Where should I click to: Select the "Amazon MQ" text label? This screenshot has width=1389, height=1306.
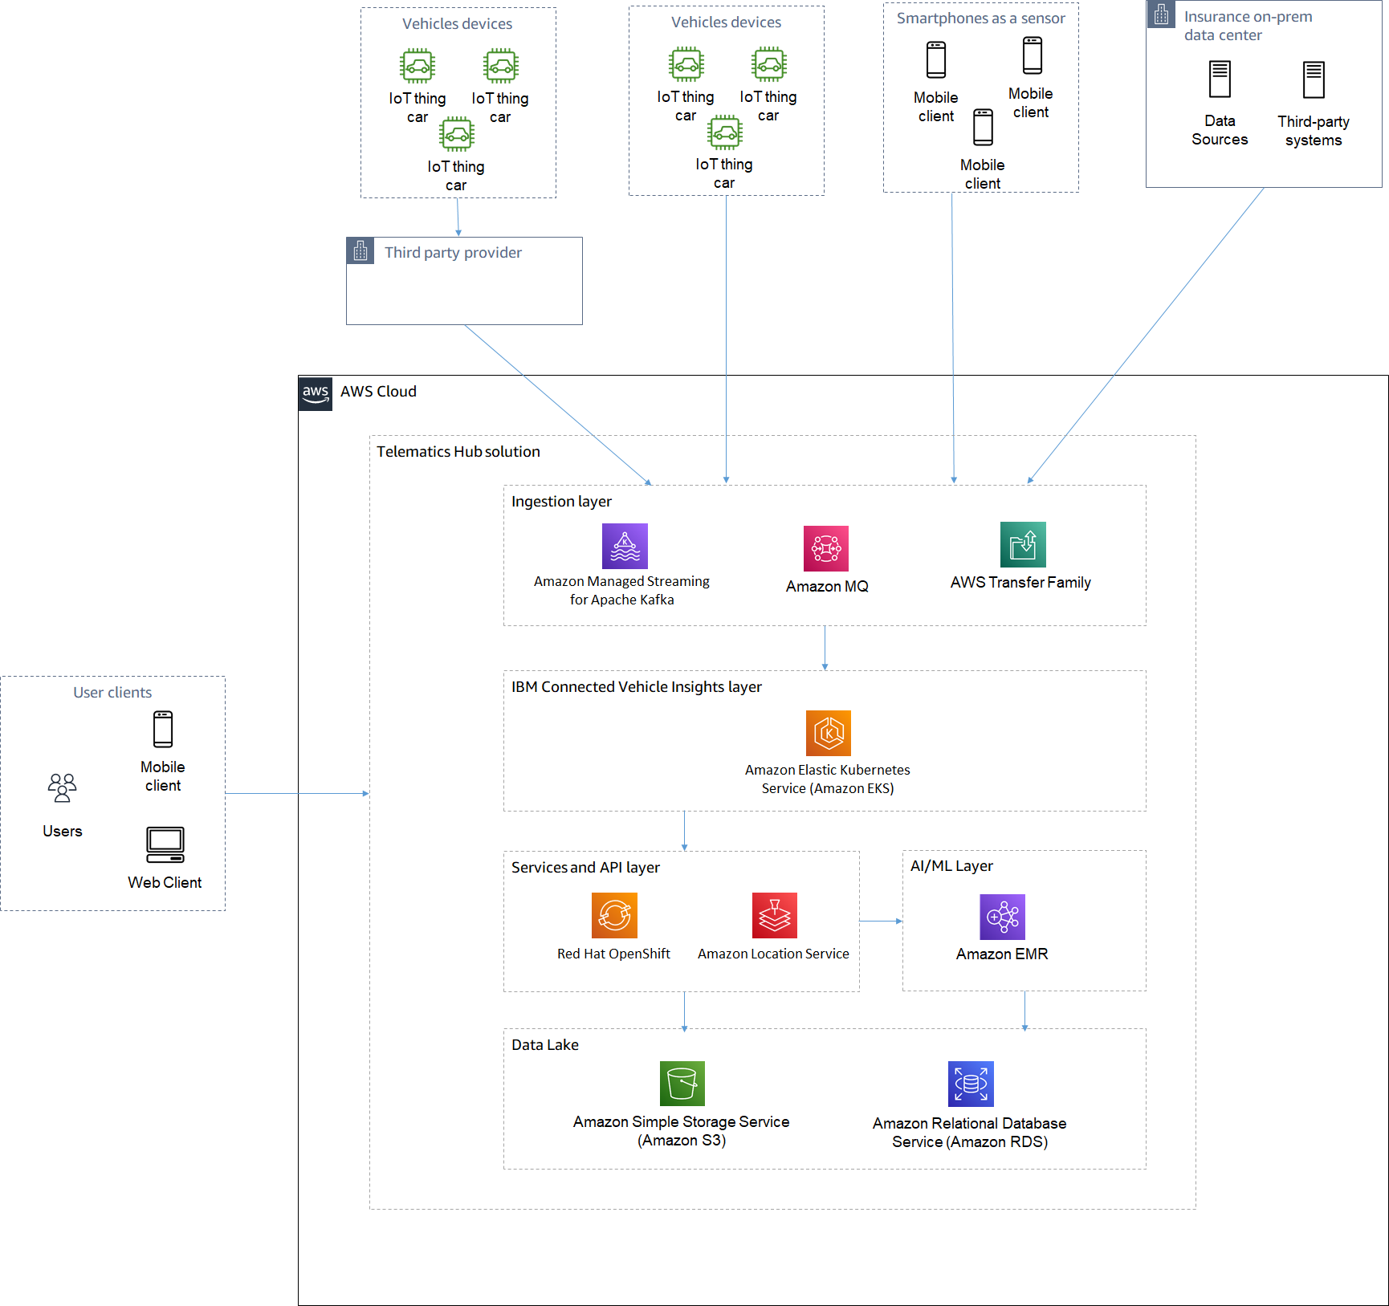click(827, 587)
